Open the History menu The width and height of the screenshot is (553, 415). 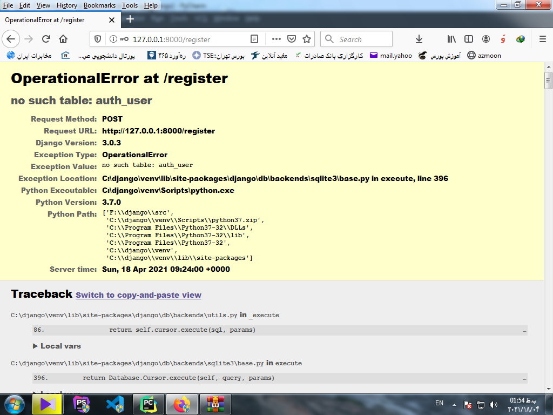pos(66,5)
